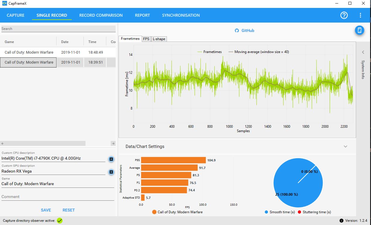Switch to the L-shape chart tab
371x225 pixels.
(x=159, y=39)
